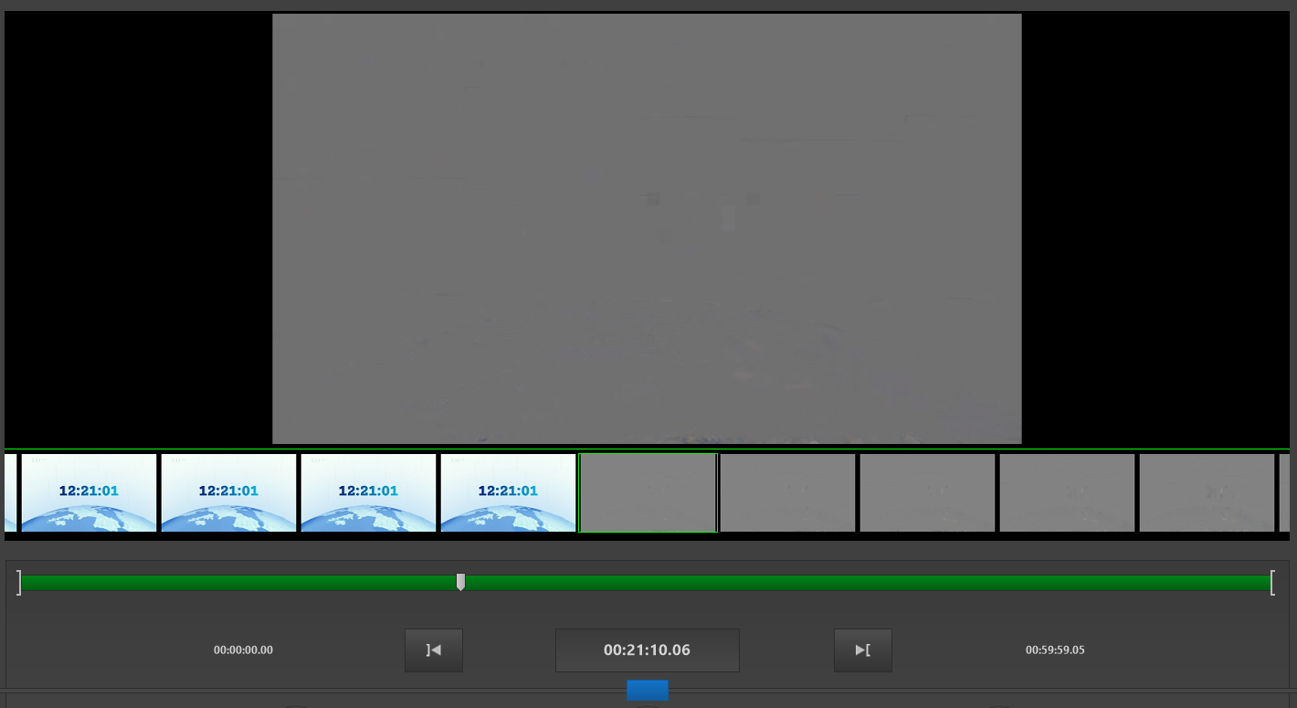Image resolution: width=1297 pixels, height=708 pixels.
Task: Select the 12:21:01 thumbnail just before the highlighted frame
Action: pos(508,492)
